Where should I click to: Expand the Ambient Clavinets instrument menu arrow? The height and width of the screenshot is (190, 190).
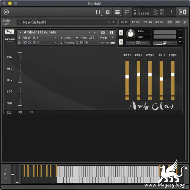coord(20,32)
